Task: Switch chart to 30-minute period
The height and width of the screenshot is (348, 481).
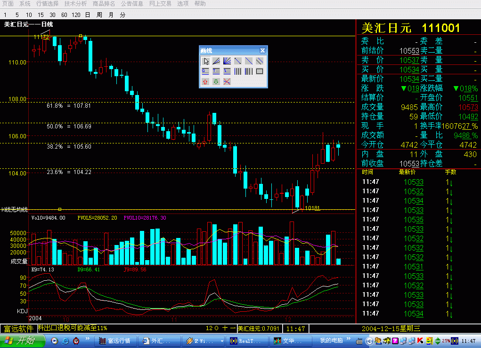Action: (x=52, y=15)
